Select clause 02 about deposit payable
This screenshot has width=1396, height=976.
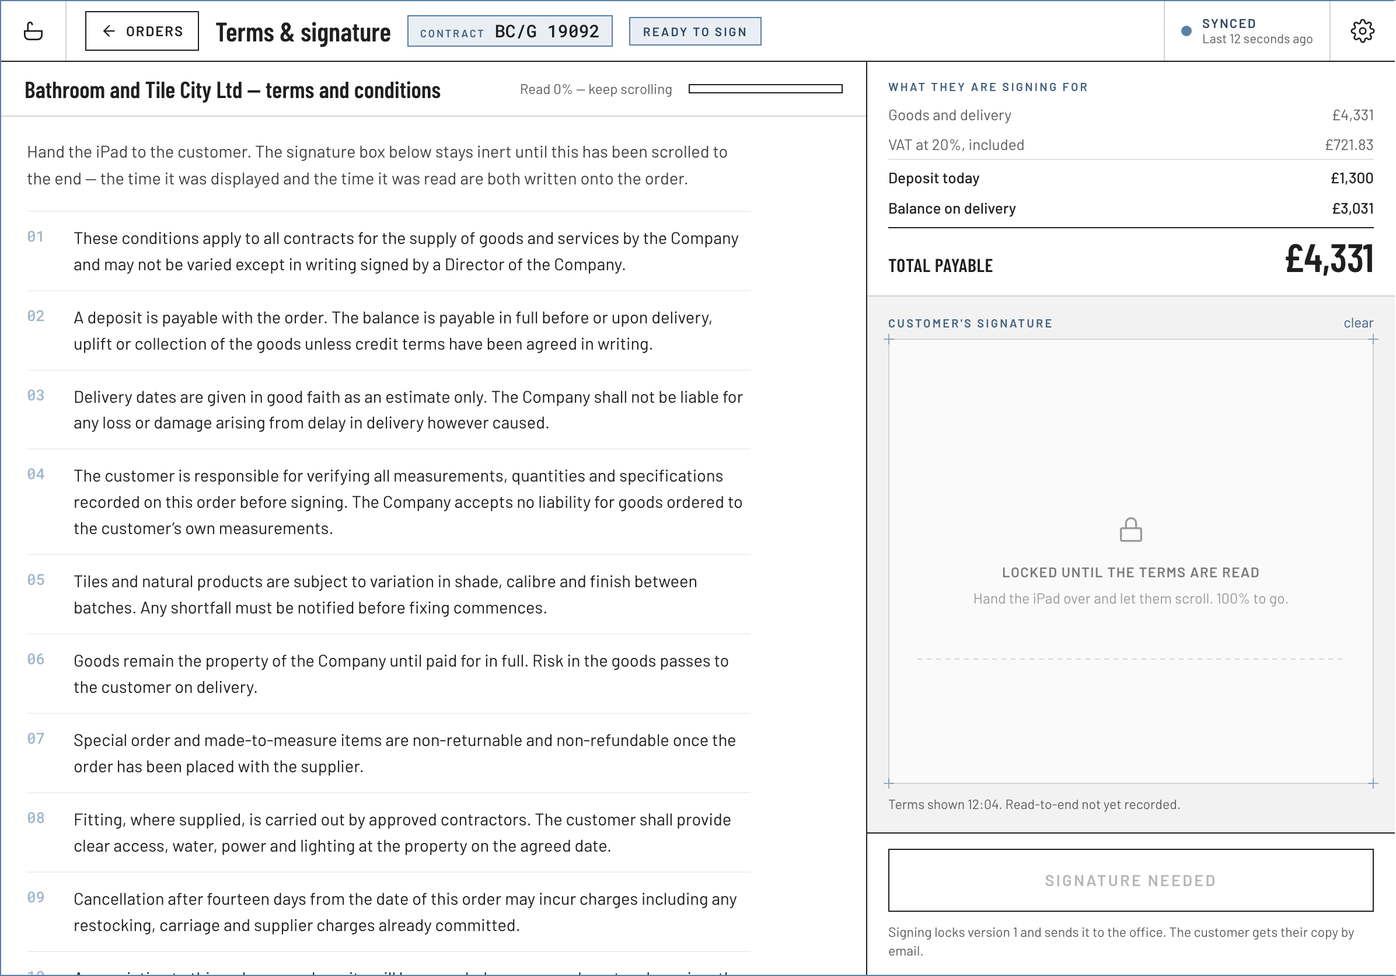tap(389, 331)
